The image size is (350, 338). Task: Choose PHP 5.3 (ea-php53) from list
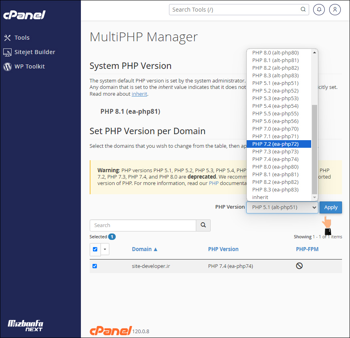coord(279,98)
